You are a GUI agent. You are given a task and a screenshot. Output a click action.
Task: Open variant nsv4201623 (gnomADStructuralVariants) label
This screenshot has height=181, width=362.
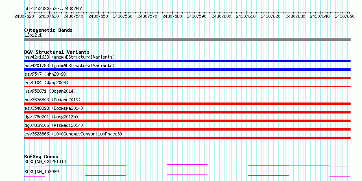(70, 57)
